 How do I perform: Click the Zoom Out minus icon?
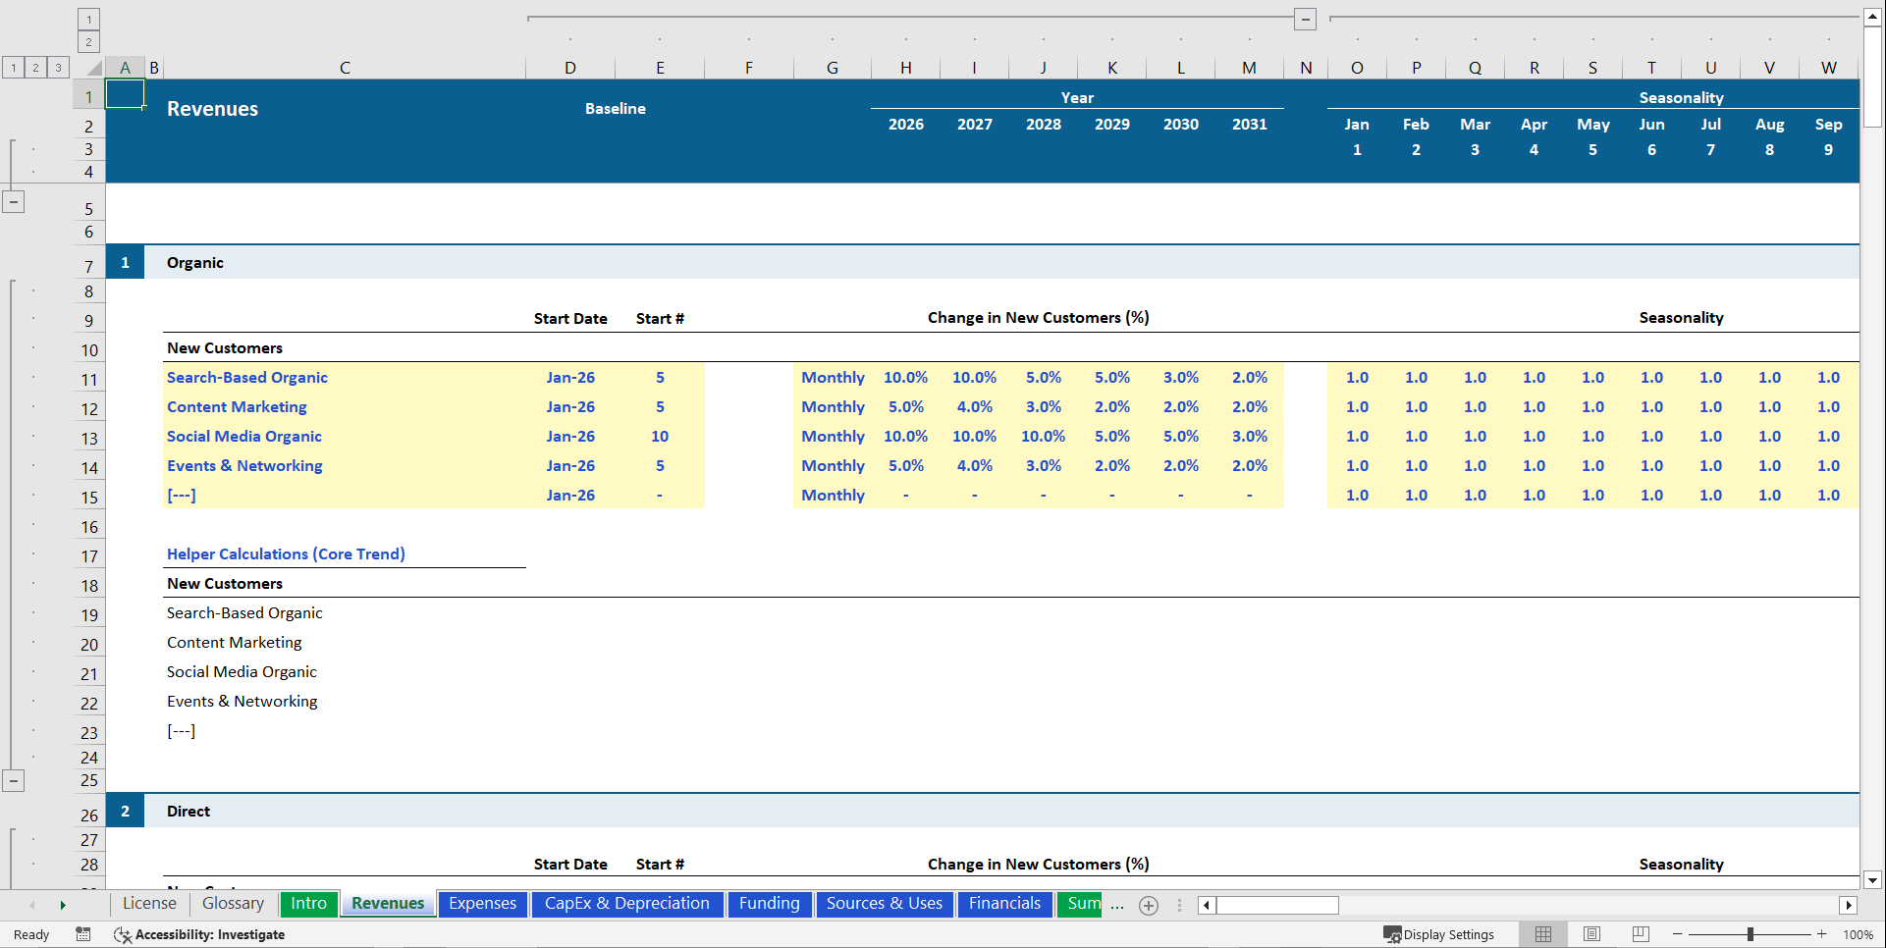pyautogui.click(x=1677, y=934)
